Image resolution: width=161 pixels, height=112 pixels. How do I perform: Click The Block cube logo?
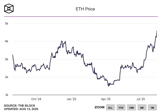point(9,8)
